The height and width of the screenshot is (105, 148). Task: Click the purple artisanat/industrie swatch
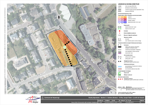pyautogui.click(x=125, y=20)
